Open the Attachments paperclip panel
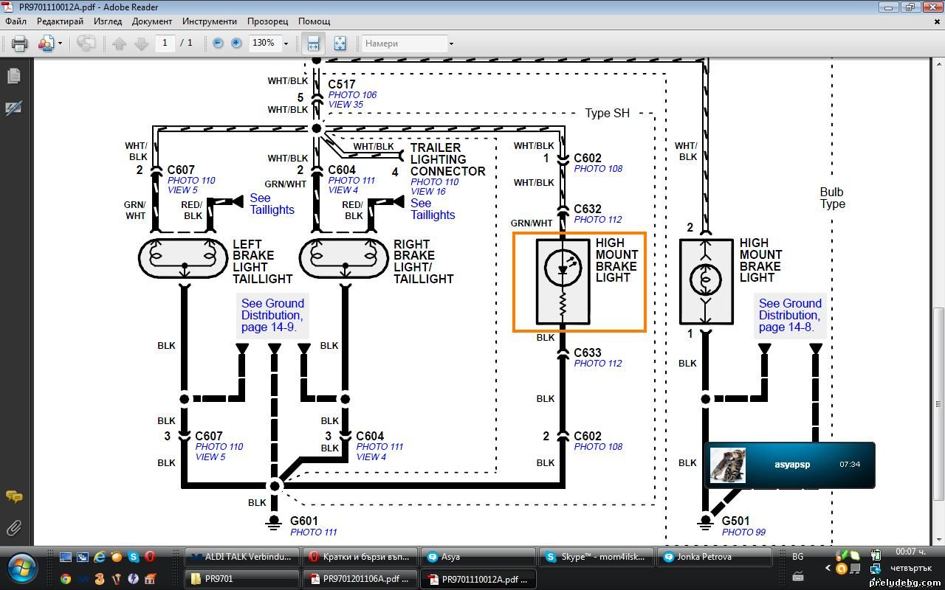The width and height of the screenshot is (945, 590). tap(13, 528)
